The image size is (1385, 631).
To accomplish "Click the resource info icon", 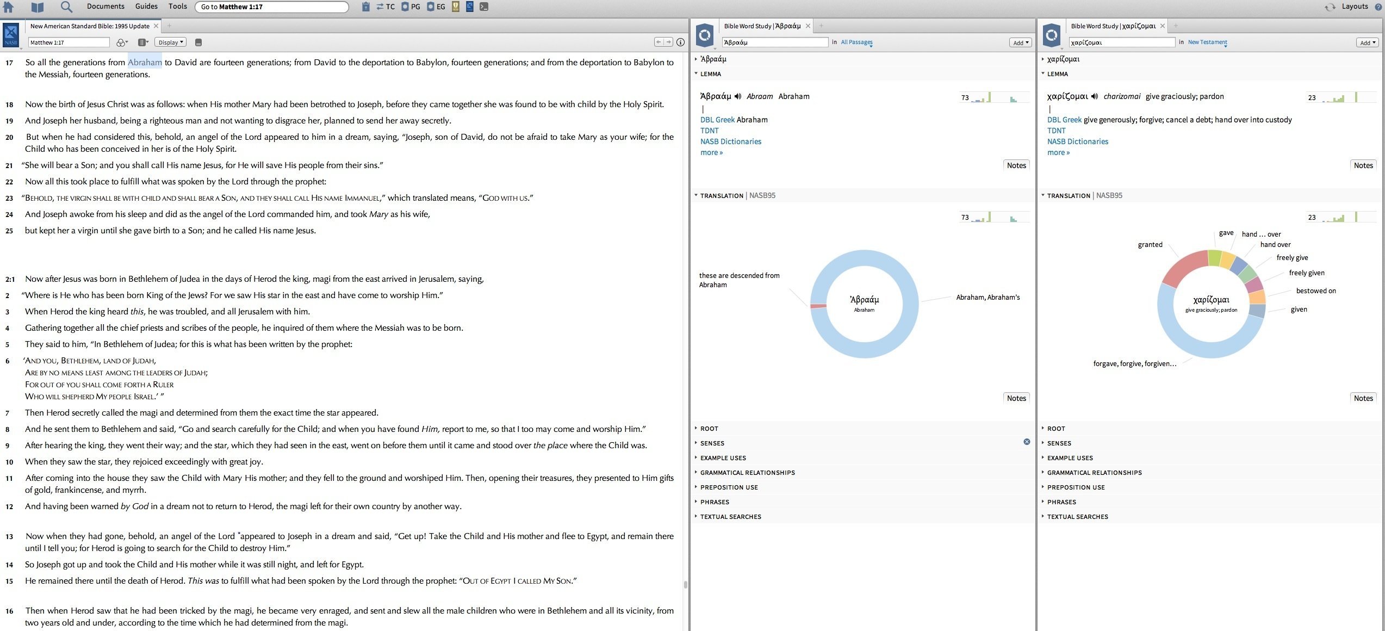I will [680, 42].
